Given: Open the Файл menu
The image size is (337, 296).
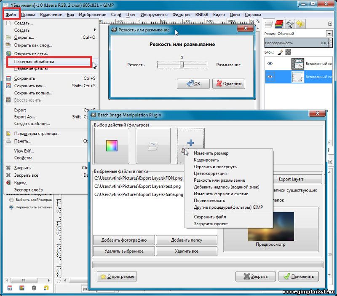Looking at the screenshot, I should (11, 14).
